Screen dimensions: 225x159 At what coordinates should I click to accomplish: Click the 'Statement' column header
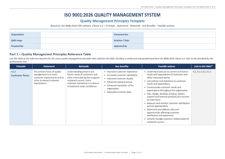[49, 67]
